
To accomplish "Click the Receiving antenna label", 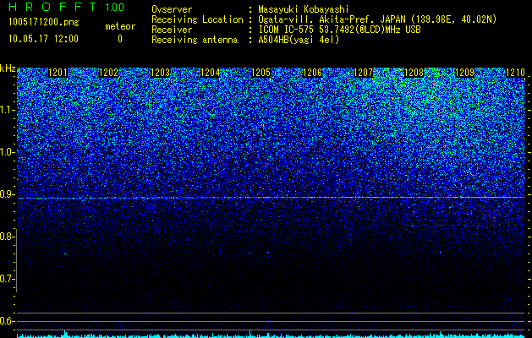I will point(195,40).
